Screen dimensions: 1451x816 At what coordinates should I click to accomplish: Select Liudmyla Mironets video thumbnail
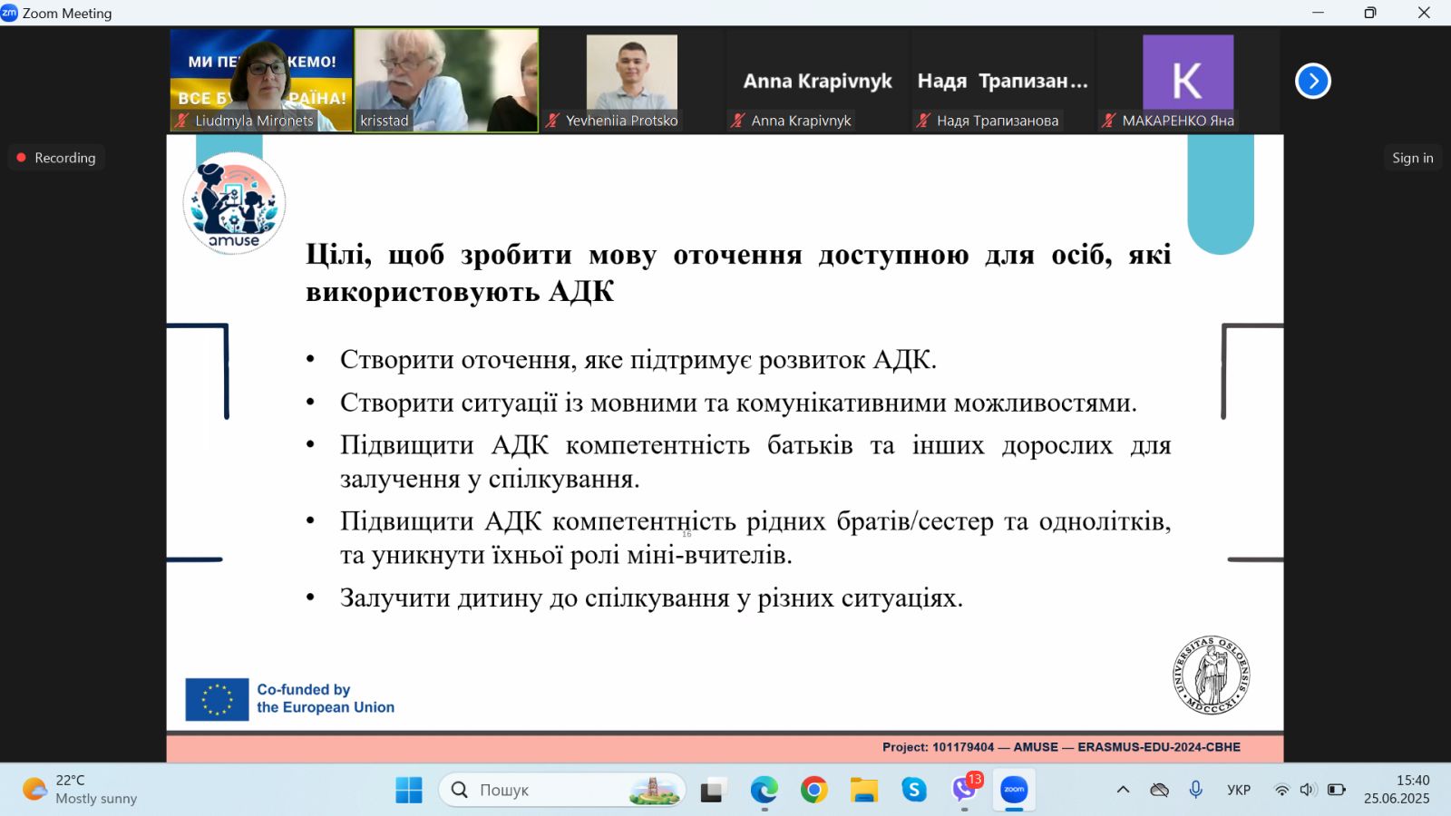click(x=261, y=81)
